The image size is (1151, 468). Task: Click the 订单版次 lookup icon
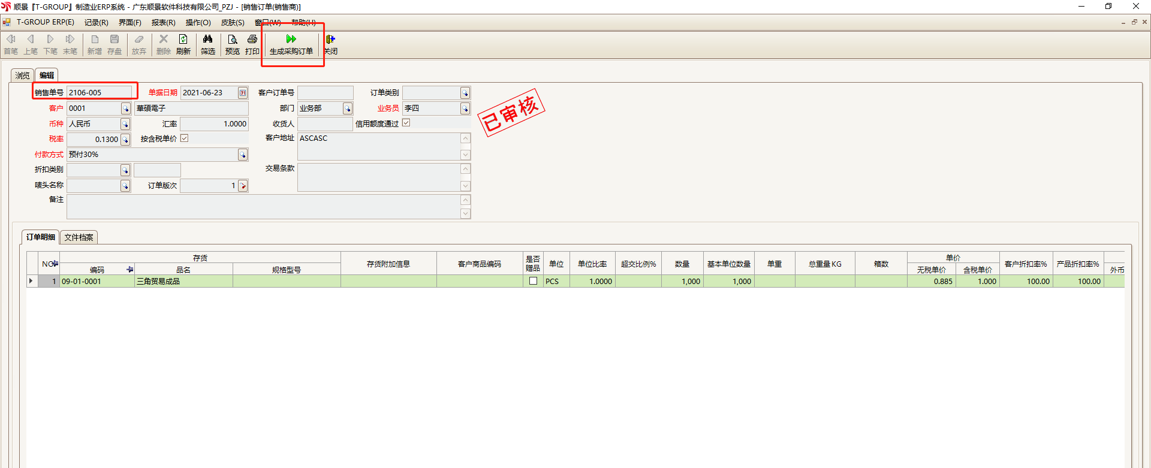click(243, 186)
